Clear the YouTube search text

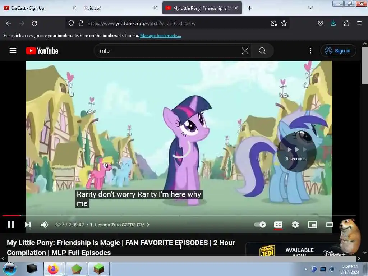click(x=245, y=51)
